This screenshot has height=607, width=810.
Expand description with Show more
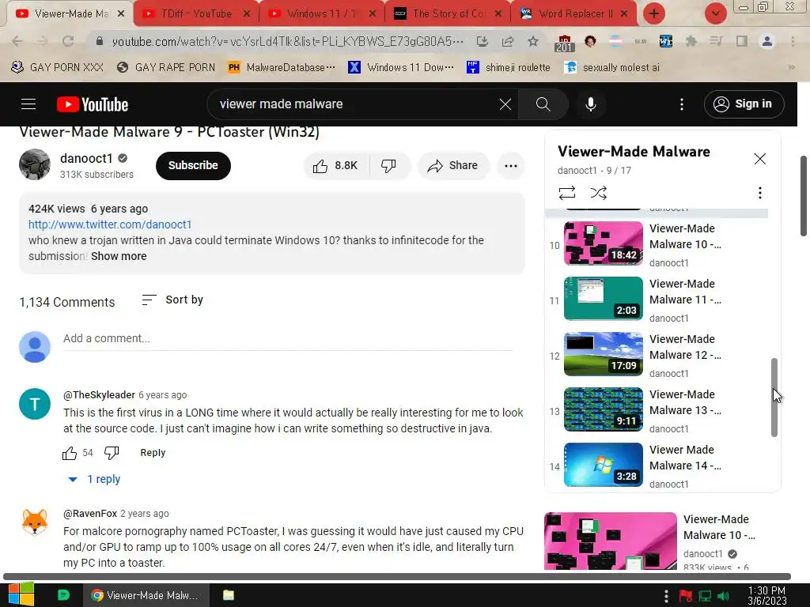click(119, 256)
